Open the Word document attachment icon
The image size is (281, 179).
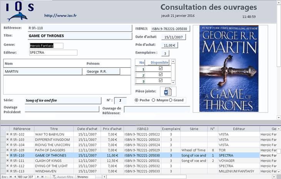[x=168, y=91]
